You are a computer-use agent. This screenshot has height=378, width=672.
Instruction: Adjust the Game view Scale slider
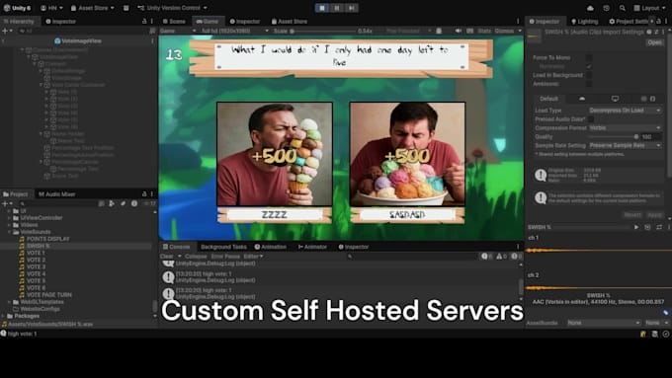pos(323,31)
